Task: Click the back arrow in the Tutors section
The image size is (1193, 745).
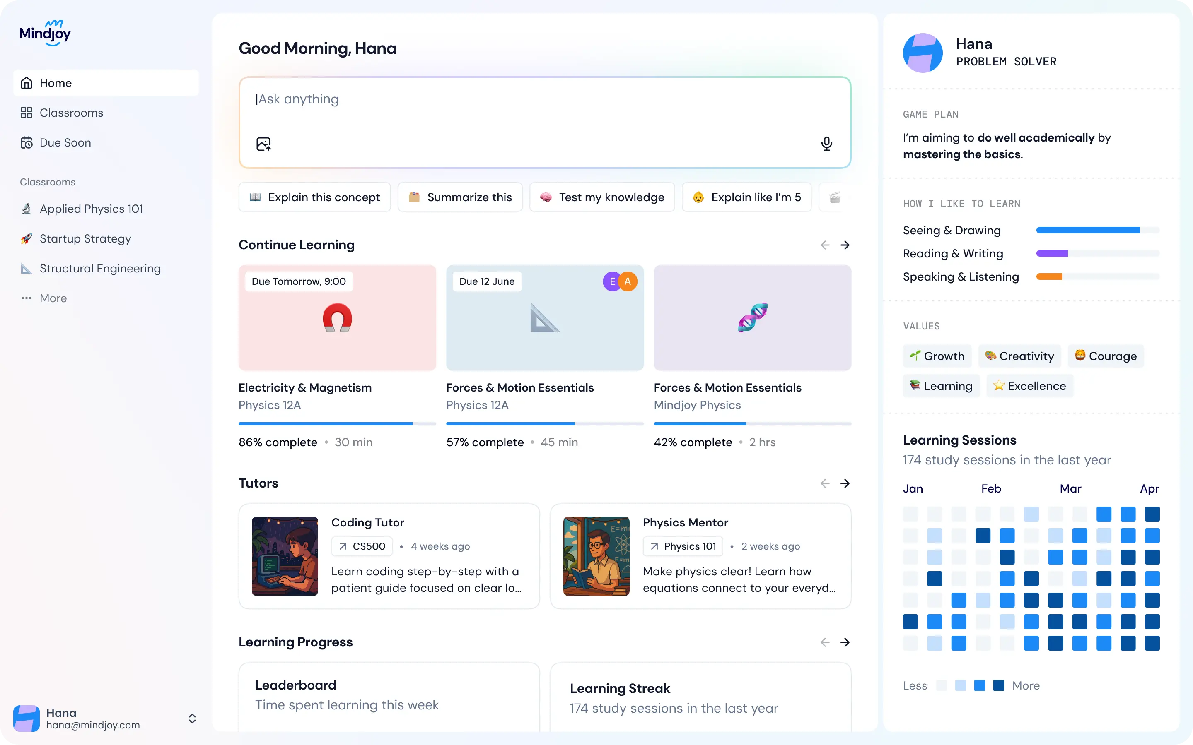Action: 824,483
